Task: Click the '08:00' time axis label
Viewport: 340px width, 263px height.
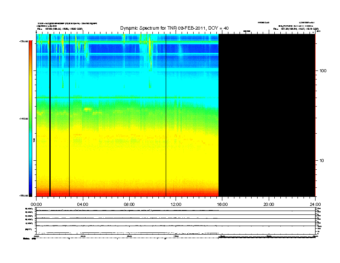Action: tap(129, 205)
